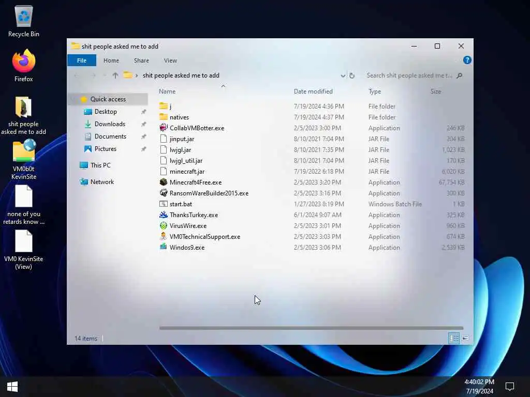Select the start.bat file icon
The image size is (530, 397).
pos(163,204)
